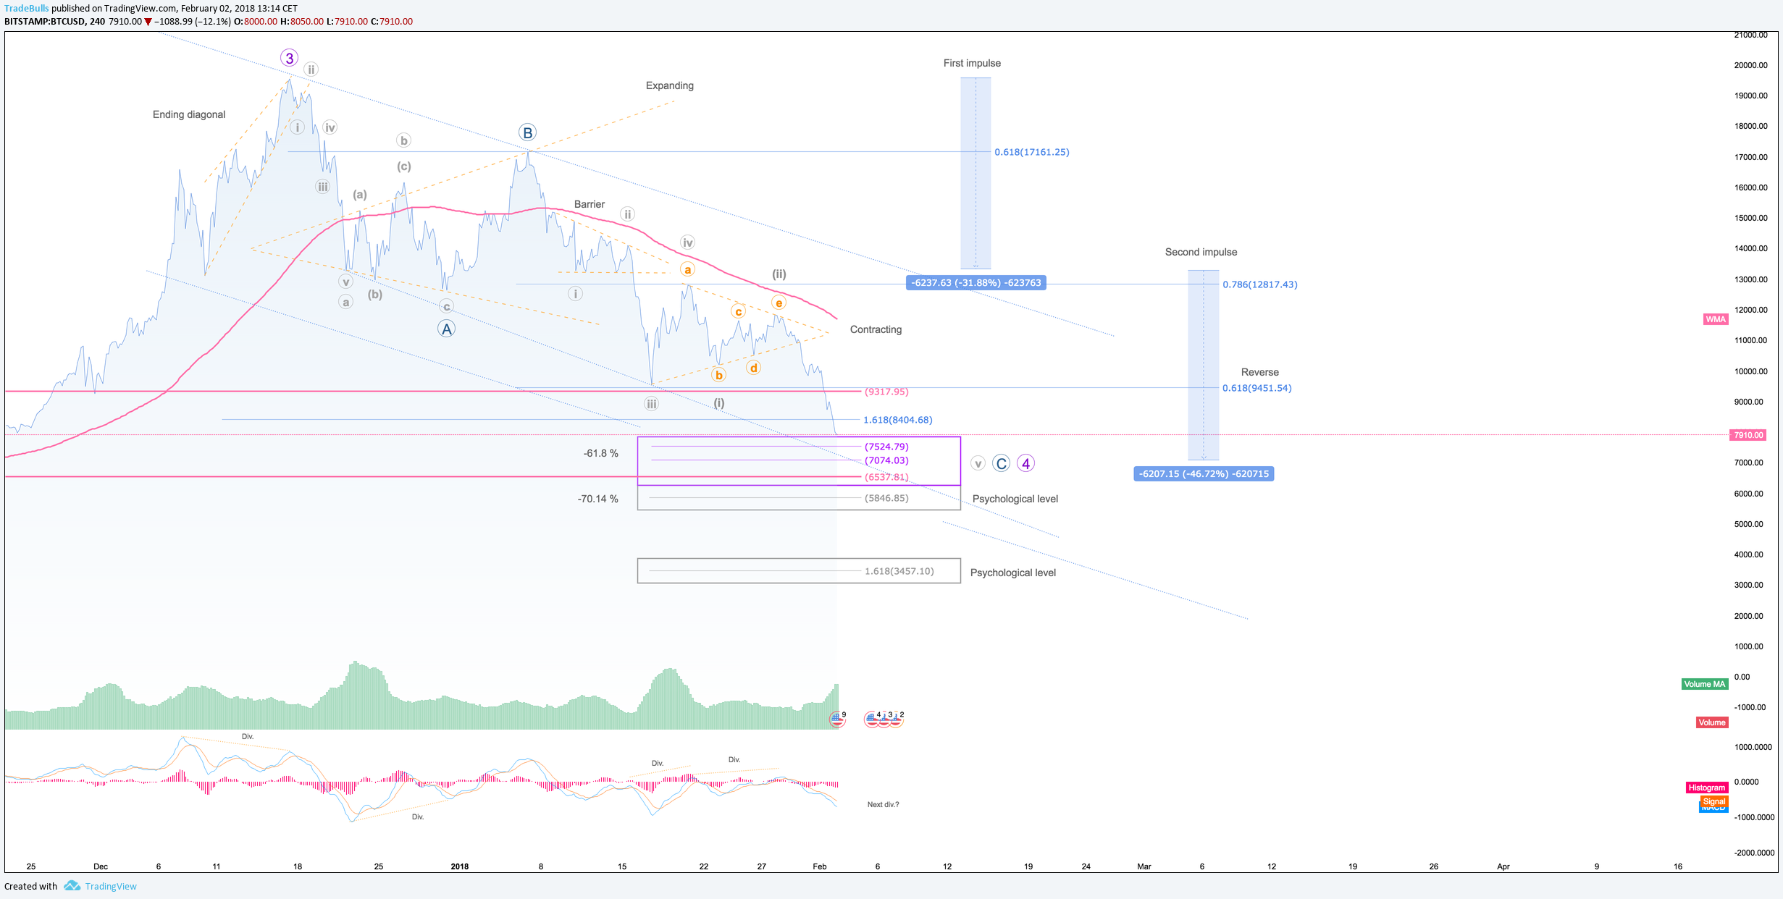
Task: Click the orange circled b label
Action: [x=718, y=375]
